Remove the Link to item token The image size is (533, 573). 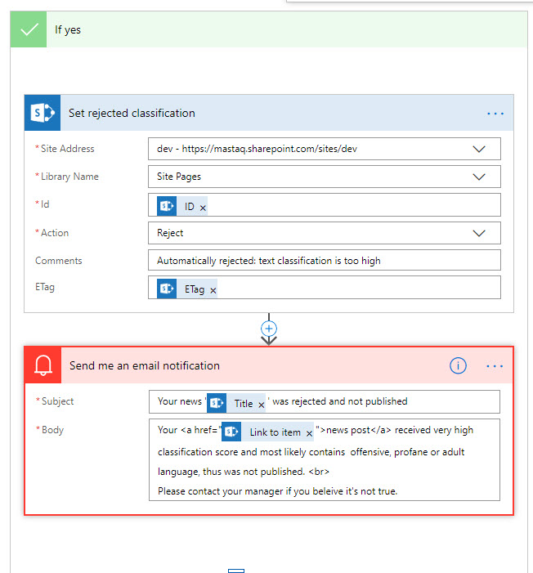(309, 433)
